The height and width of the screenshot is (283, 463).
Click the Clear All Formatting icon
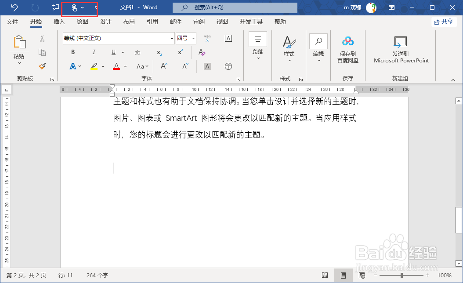pyautogui.click(x=202, y=52)
